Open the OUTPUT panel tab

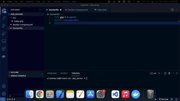[x=64, y=73]
